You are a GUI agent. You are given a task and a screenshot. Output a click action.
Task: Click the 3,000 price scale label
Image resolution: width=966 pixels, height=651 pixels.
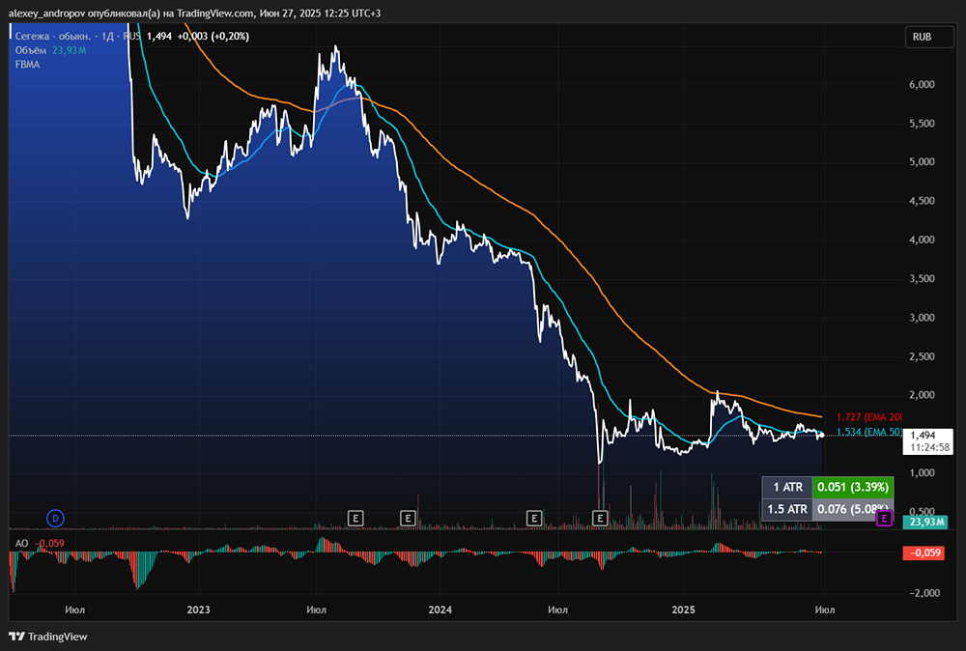(x=922, y=318)
